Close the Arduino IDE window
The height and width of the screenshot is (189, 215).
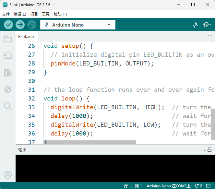[x=208, y=5]
